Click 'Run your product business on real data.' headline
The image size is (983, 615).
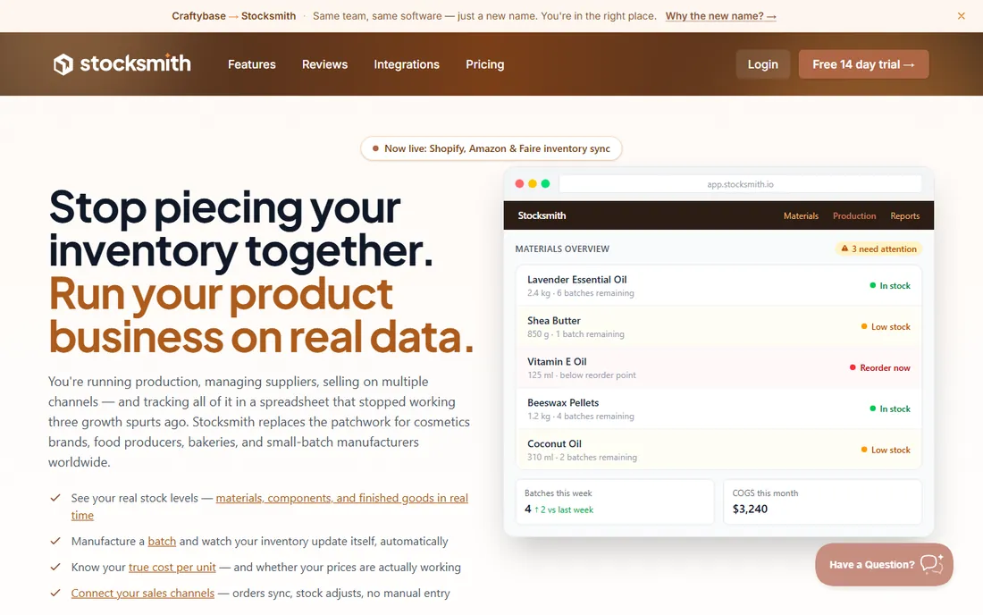262,316
